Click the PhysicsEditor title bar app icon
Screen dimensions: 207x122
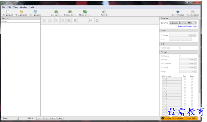tap(2, 3)
